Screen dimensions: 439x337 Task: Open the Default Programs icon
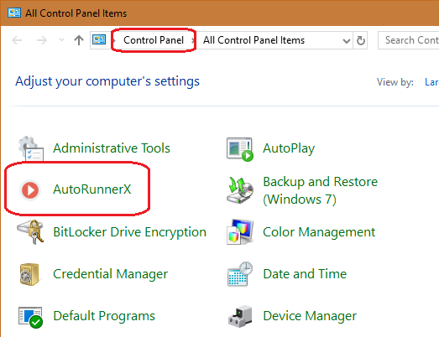[x=30, y=317]
